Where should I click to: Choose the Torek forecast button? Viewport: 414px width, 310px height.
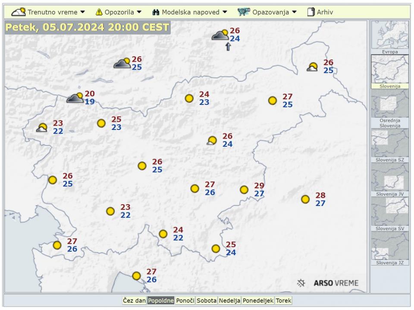point(283,301)
